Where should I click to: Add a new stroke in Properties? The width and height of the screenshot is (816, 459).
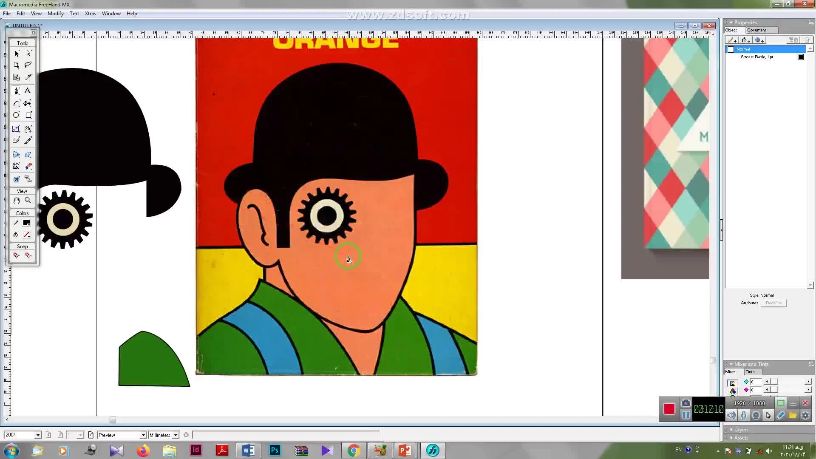pos(732,40)
